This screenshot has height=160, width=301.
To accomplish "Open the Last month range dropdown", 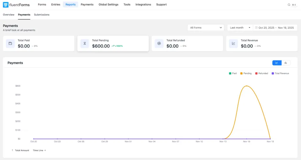I will click(240, 28).
